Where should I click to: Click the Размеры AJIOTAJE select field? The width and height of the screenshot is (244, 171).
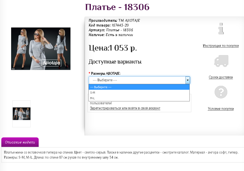139,80
